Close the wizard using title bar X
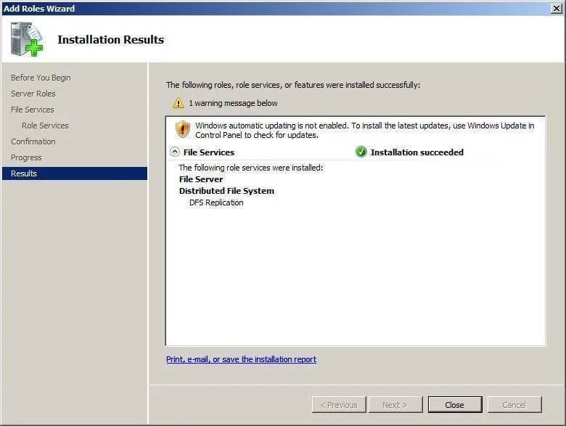This screenshot has height=426, width=566. (557, 8)
